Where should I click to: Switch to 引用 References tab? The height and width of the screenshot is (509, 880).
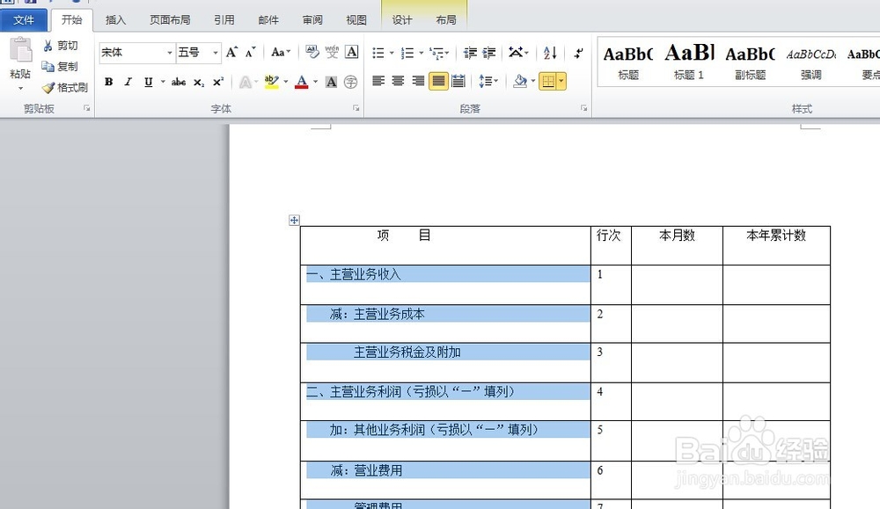coord(224,20)
